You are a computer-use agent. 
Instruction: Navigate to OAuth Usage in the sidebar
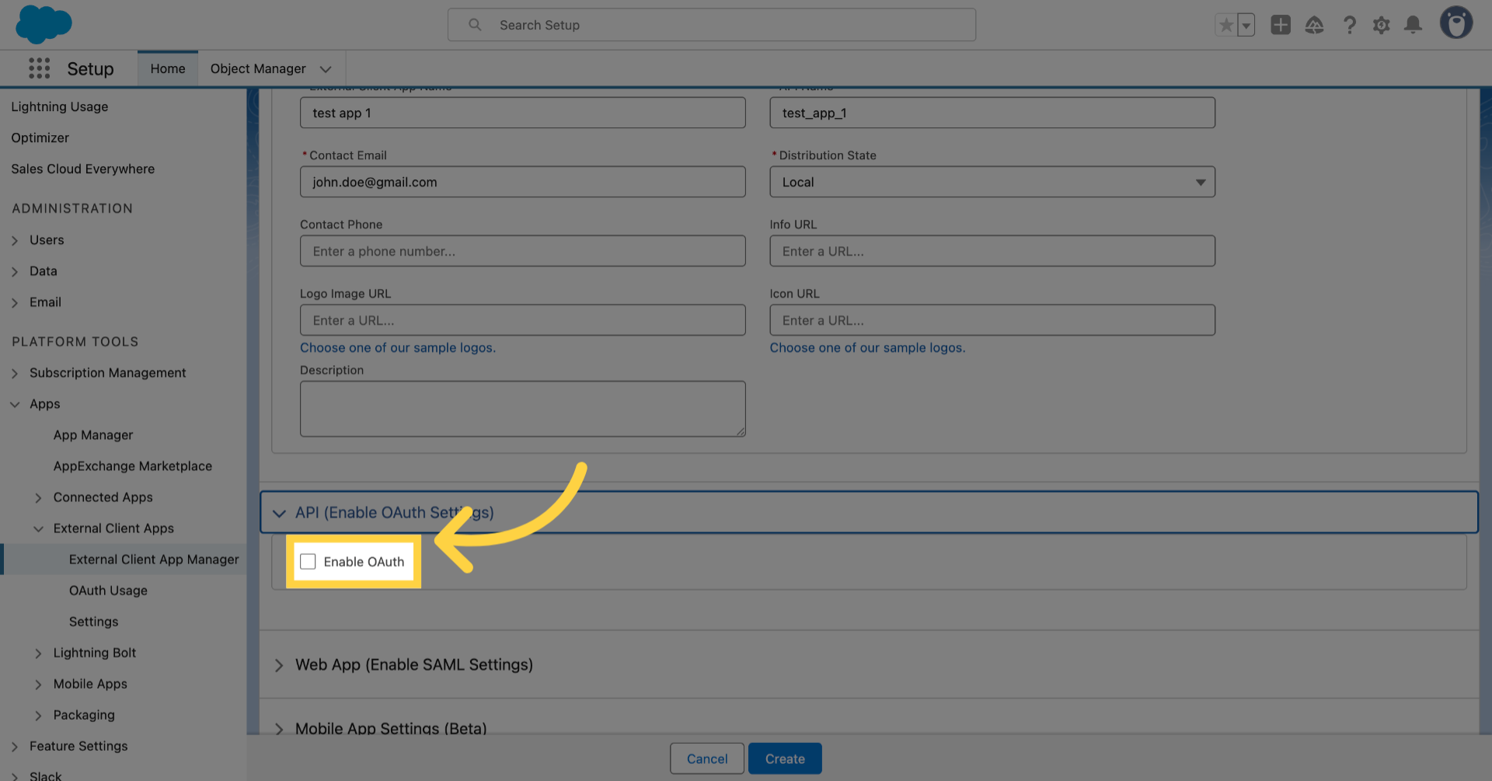click(x=108, y=590)
